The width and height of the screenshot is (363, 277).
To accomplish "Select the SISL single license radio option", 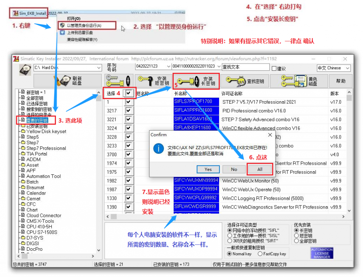I will (x=229, y=235).
